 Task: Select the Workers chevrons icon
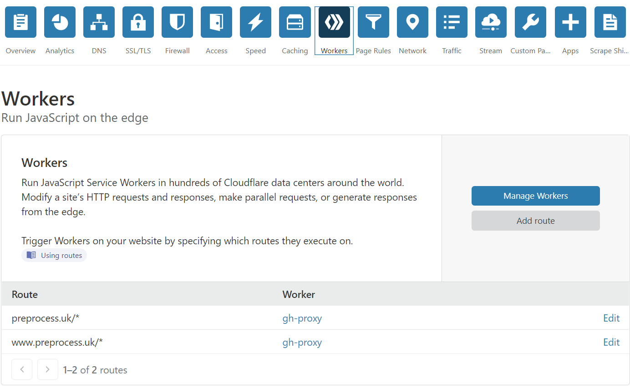coord(334,22)
